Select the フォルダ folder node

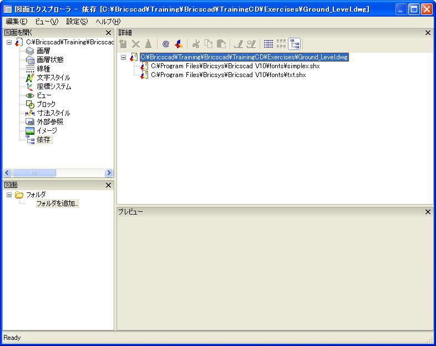36,195
